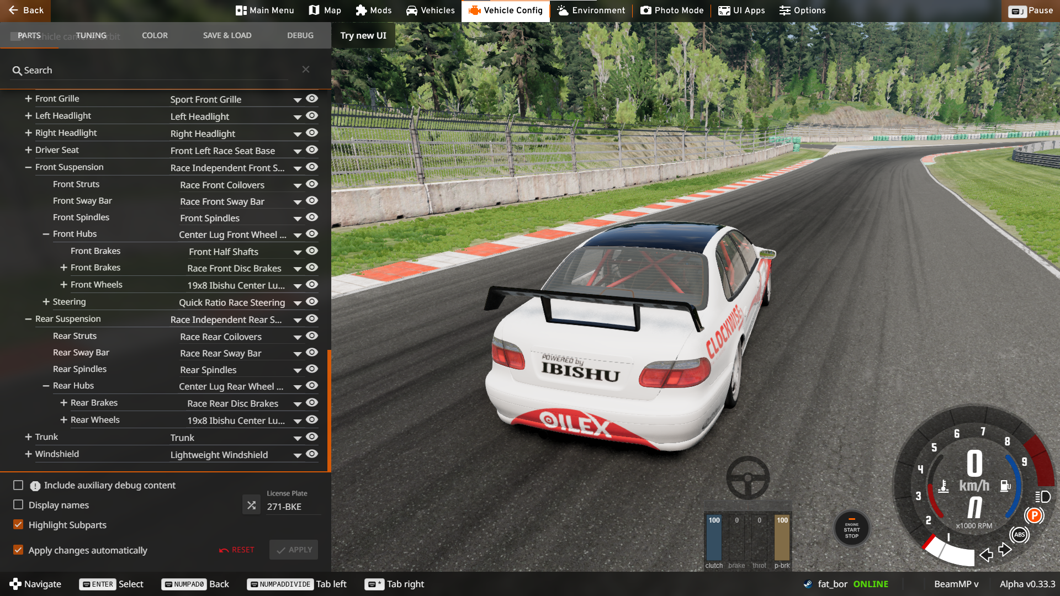Open the Save & Load tab
The height and width of the screenshot is (596, 1060).
tap(227, 35)
